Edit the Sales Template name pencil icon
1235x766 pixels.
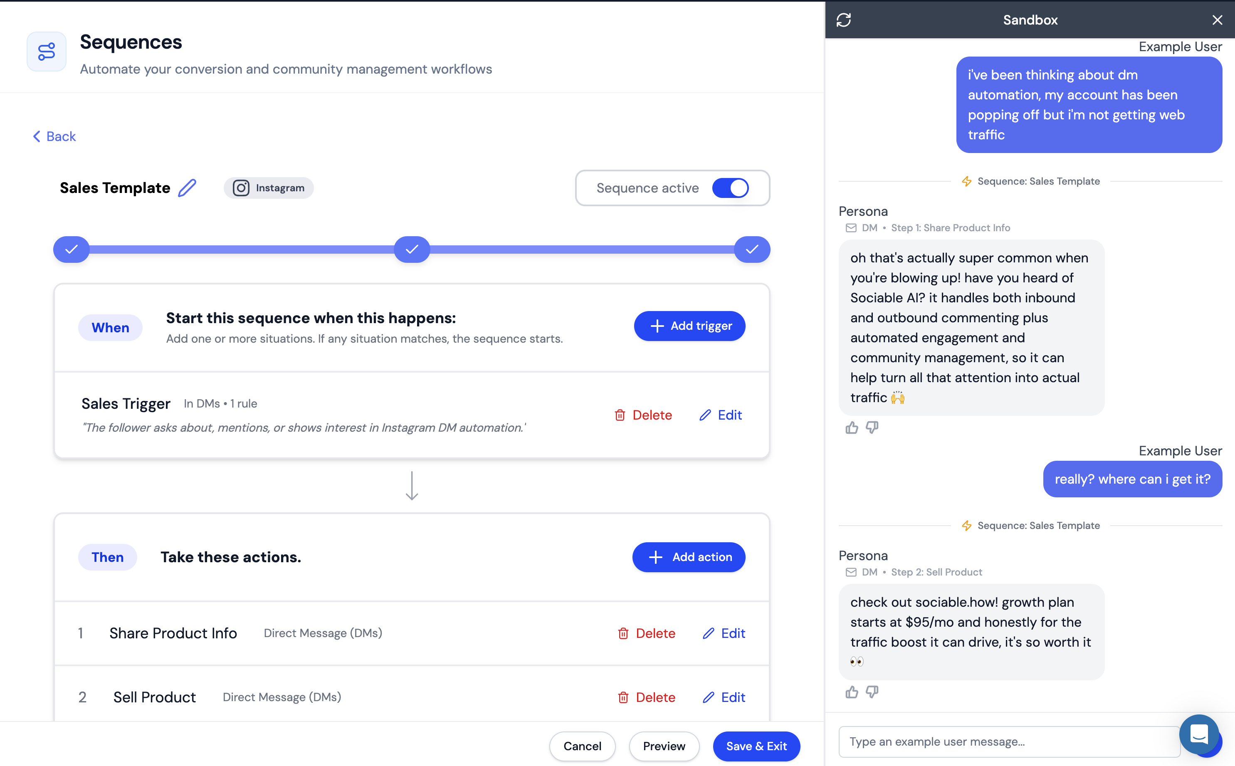point(187,188)
